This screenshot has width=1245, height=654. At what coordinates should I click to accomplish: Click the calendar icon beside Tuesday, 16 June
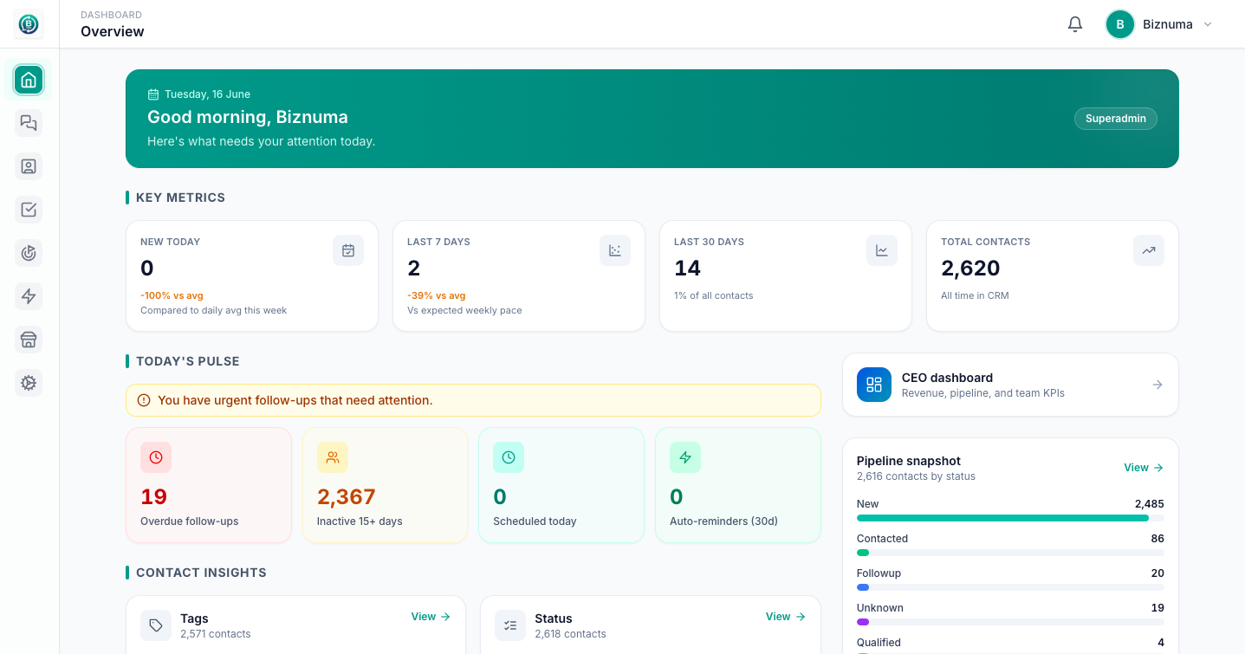point(153,94)
